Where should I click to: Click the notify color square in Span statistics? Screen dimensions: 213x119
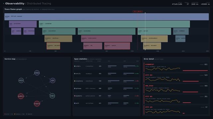click(75, 74)
